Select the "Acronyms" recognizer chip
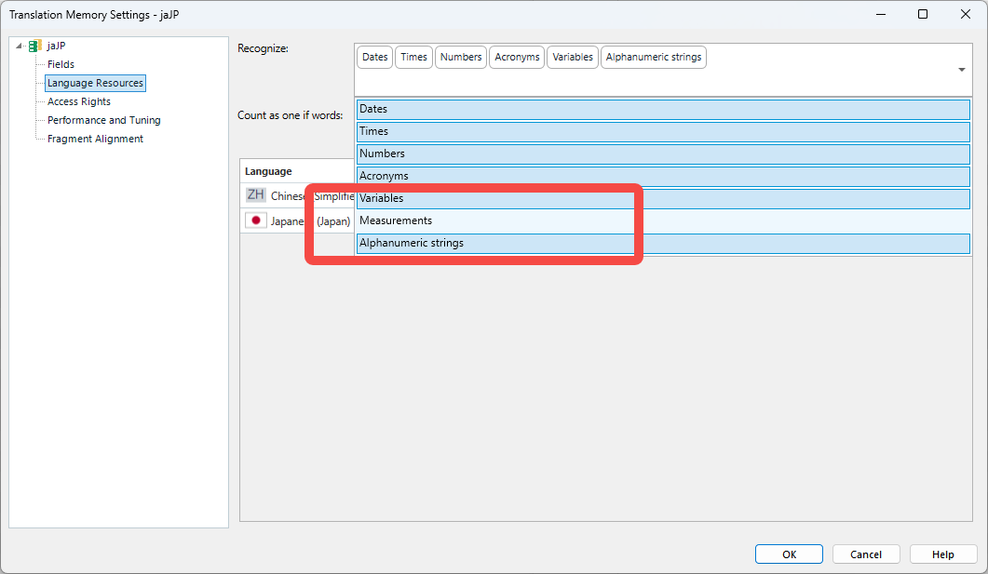Viewport: 988px width, 574px height. [516, 57]
